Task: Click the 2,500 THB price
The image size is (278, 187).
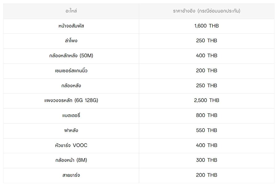Action: 206,100
